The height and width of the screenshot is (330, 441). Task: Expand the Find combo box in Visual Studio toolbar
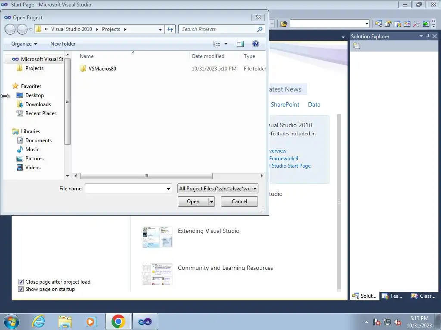(367, 24)
